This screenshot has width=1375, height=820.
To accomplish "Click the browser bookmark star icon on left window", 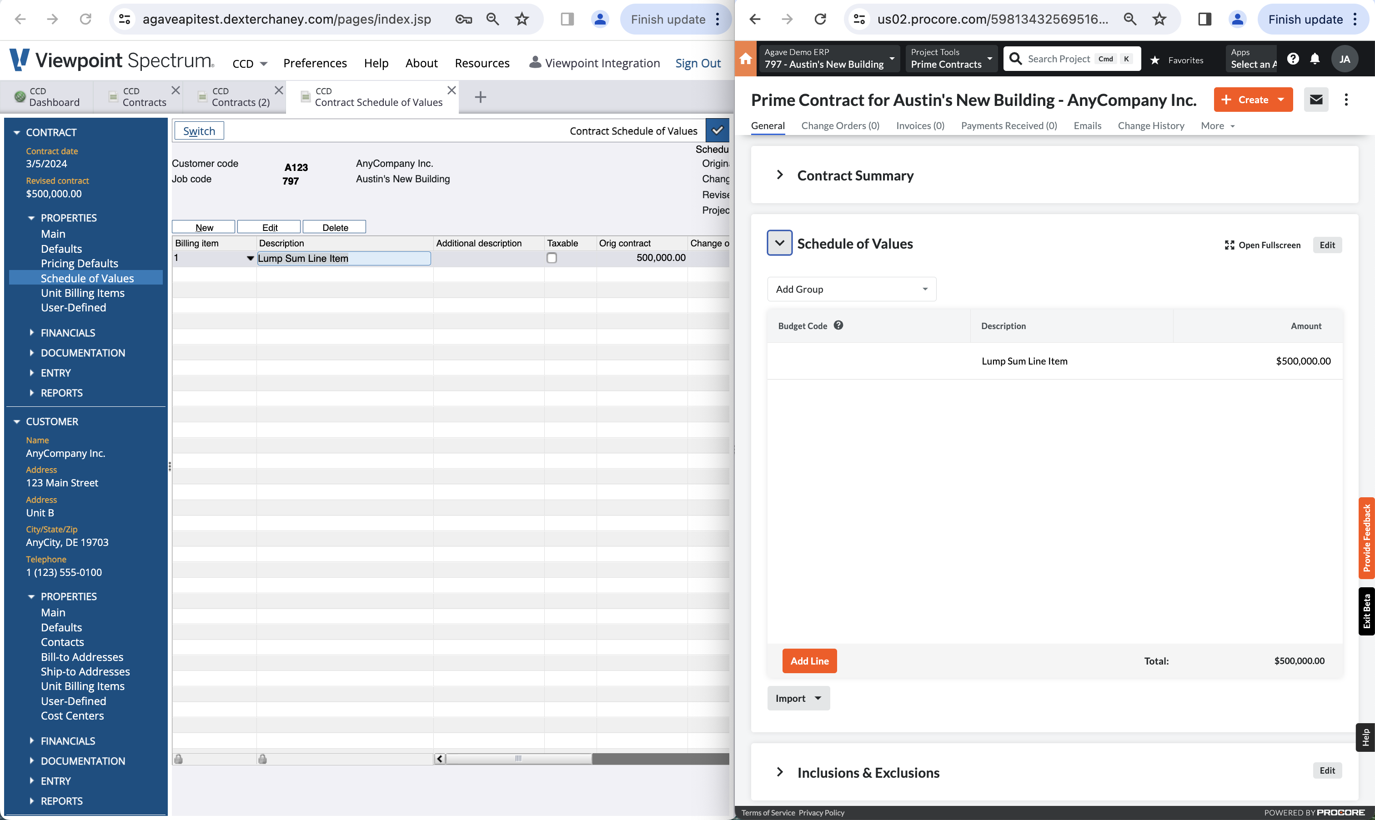I will (x=522, y=19).
